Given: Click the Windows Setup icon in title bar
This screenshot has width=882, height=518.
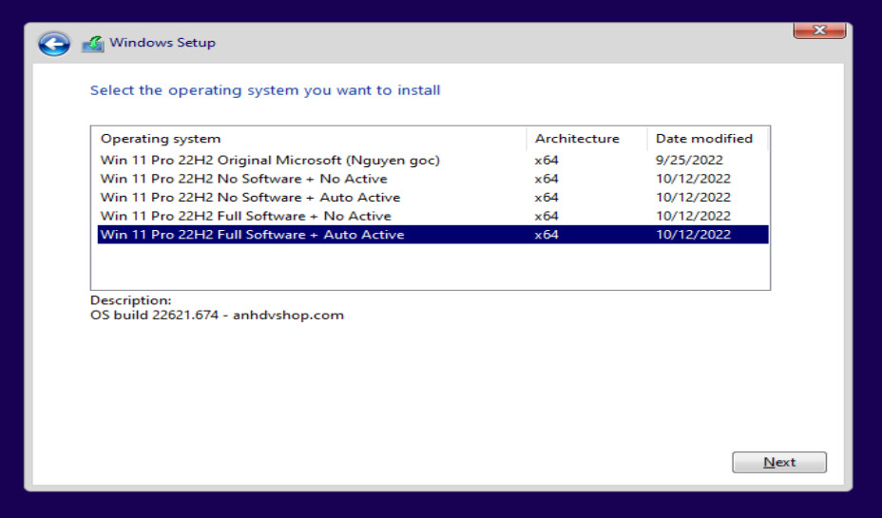Looking at the screenshot, I should pos(93,44).
